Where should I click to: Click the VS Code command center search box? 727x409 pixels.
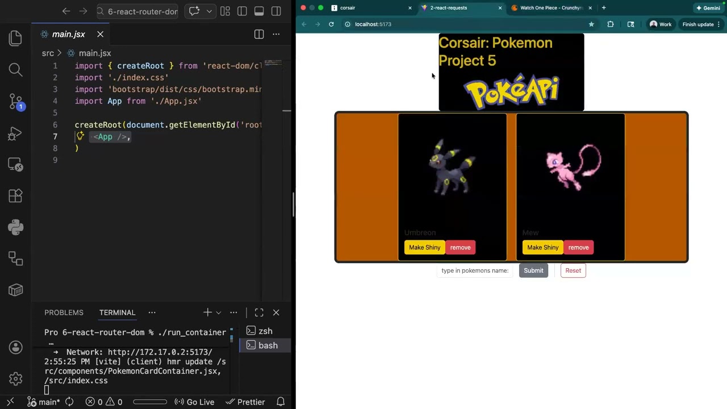click(x=137, y=11)
